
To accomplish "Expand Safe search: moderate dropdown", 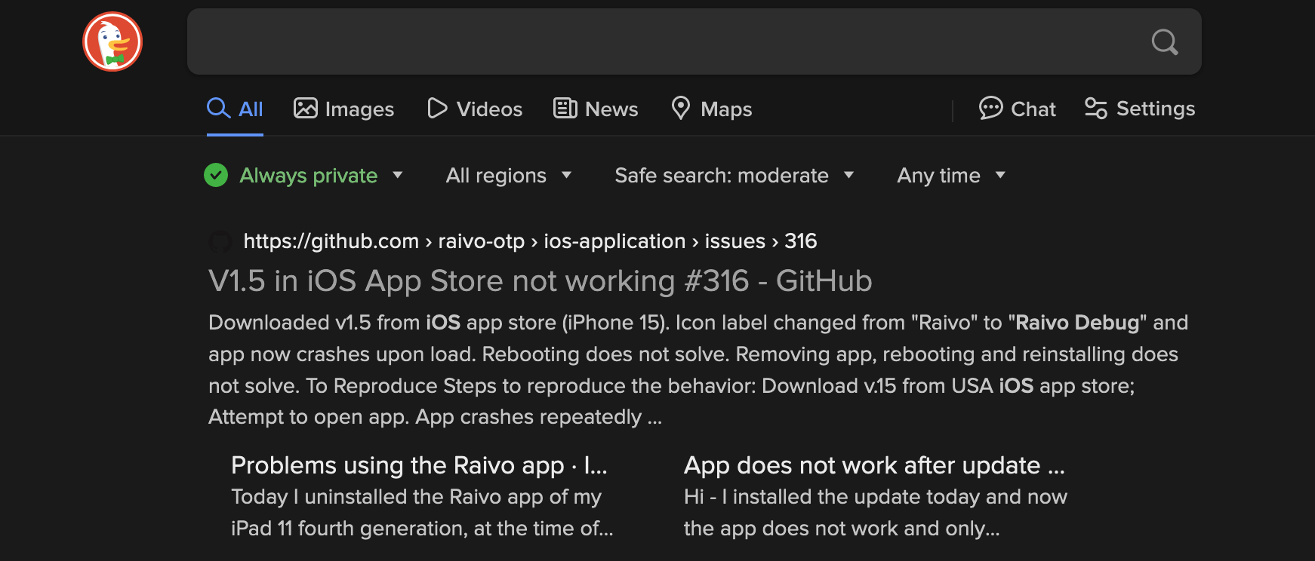I will click(733, 176).
